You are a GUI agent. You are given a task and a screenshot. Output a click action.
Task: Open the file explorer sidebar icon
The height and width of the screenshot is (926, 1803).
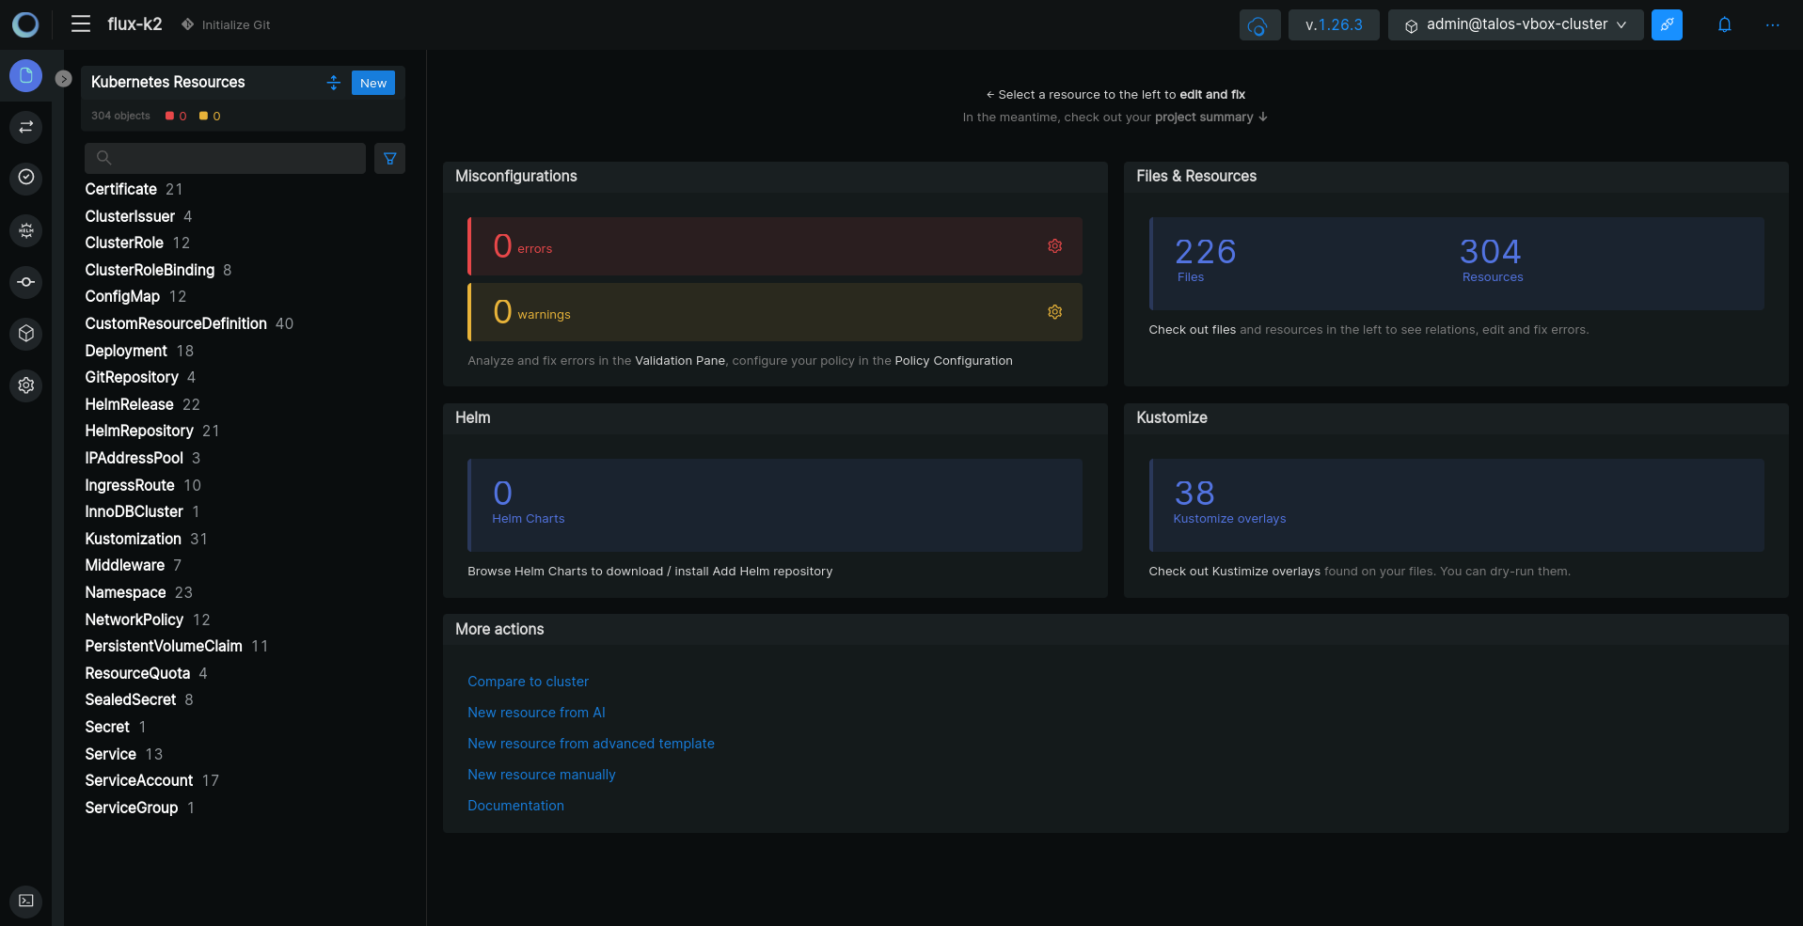26,75
